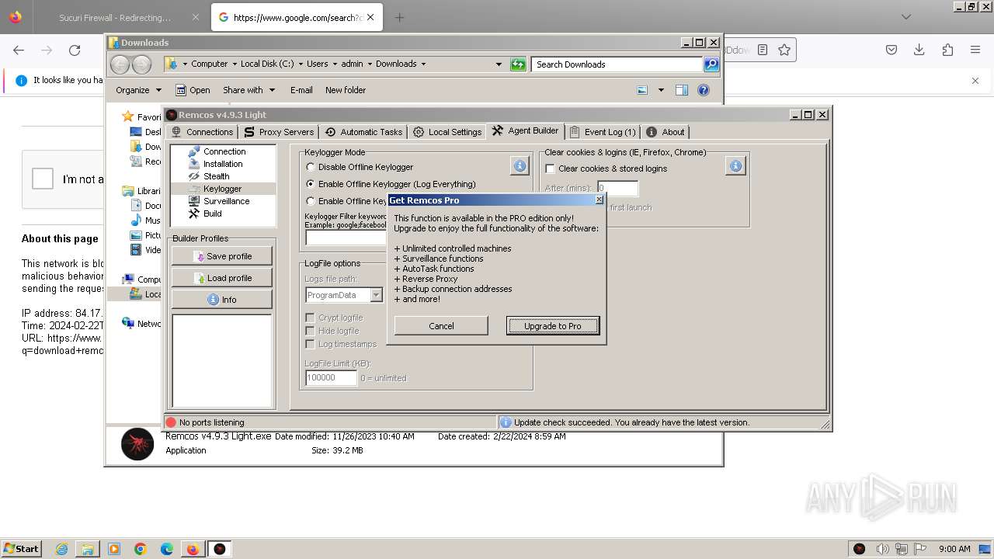Screen dimensions: 994x559
Task: Open Logs file path ProgramData dropdown
Action: click(376, 295)
